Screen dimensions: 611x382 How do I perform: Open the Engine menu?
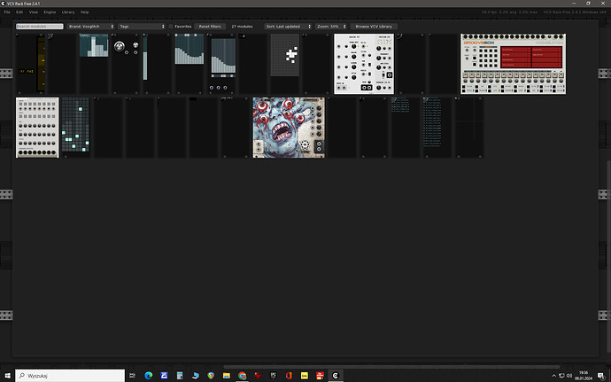[x=50, y=12]
